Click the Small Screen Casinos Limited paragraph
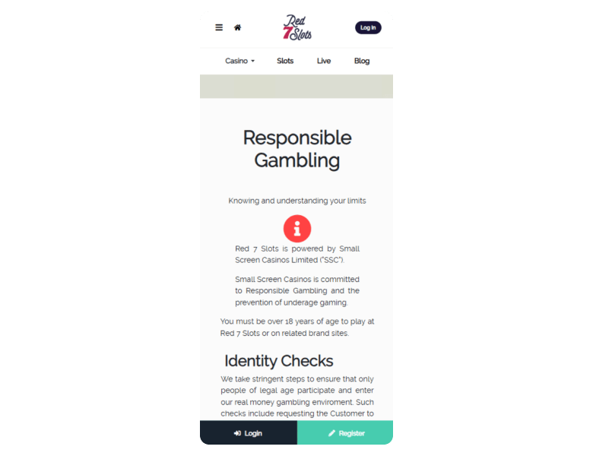593x456 pixels. pyautogui.click(x=297, y=255)
